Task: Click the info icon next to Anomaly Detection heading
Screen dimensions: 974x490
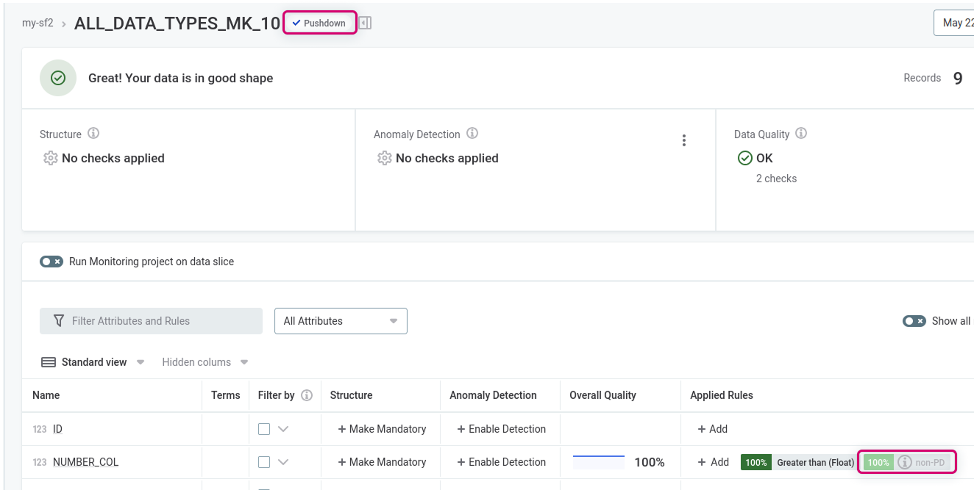Action: [x=472, y=134]
